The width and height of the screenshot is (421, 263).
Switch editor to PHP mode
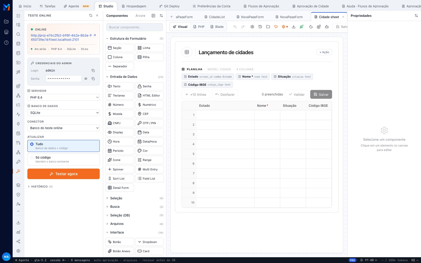tap(199, 27)
